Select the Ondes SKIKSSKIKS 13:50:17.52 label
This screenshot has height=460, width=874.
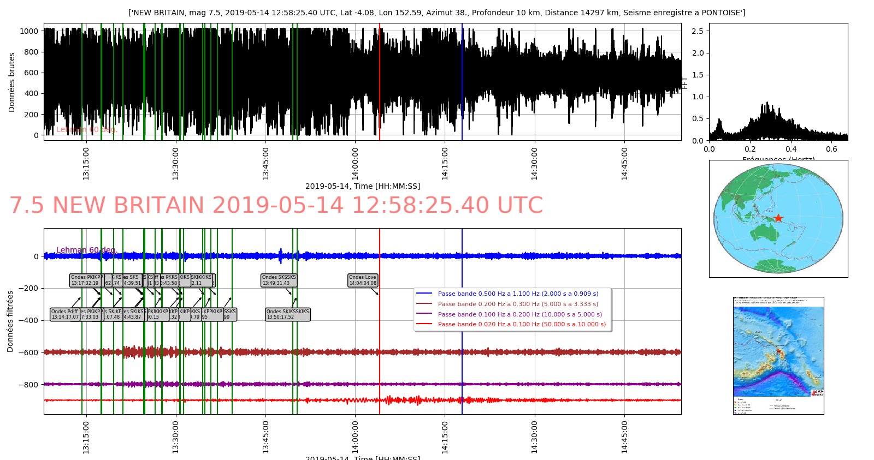tap(287, 314)
